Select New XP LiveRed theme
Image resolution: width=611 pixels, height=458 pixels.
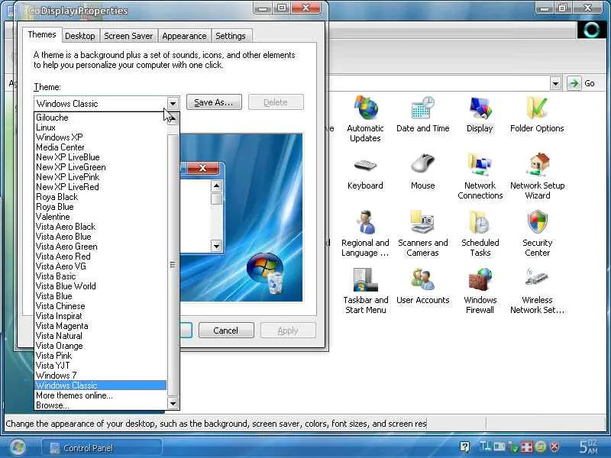pos(101,186)
